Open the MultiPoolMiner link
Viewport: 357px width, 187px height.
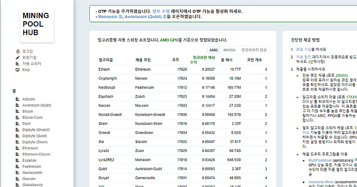pyautogui.click(x=320, y=160)
